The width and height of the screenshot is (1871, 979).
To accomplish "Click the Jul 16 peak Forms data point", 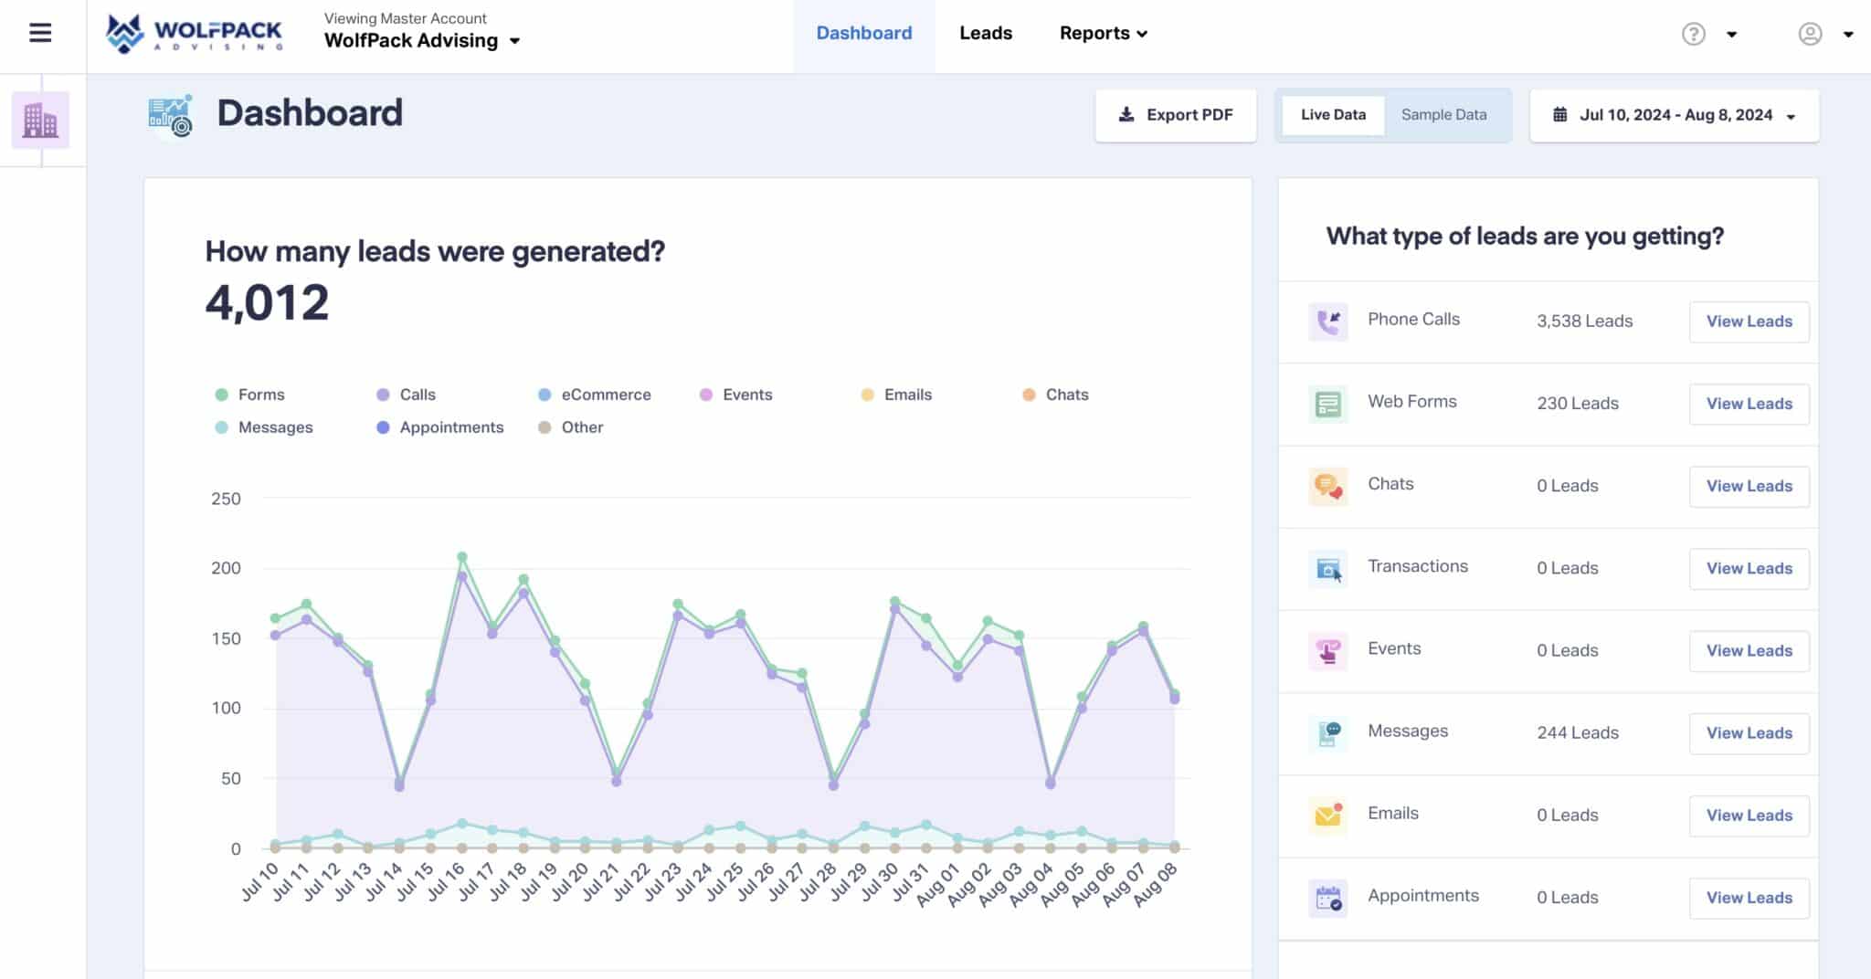I will click(462, 557).
